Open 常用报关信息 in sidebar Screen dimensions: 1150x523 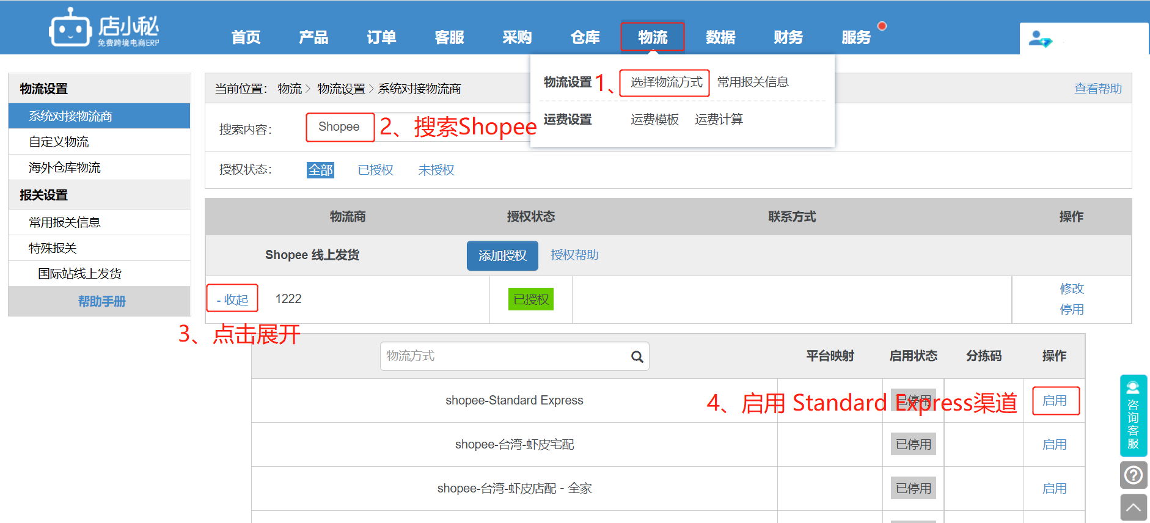point(99,222)
